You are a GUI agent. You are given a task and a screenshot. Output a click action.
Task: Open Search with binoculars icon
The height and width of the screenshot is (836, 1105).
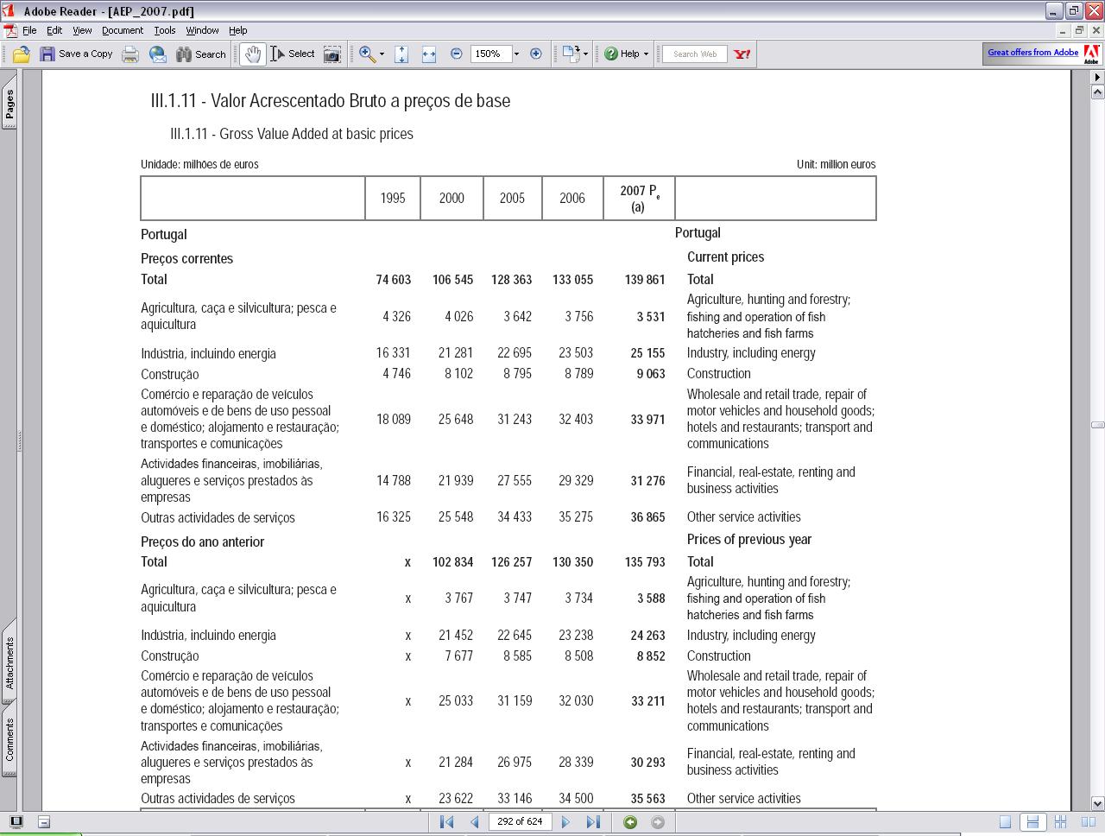(201, 54)
